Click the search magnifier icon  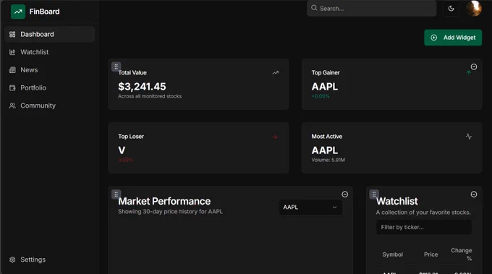314,8
